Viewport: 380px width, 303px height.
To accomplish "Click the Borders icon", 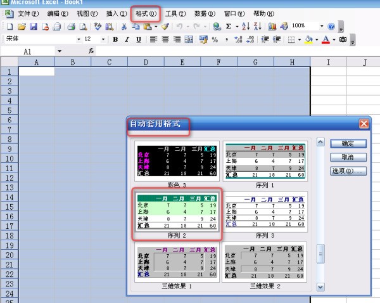I will click(x=291, y=39).
